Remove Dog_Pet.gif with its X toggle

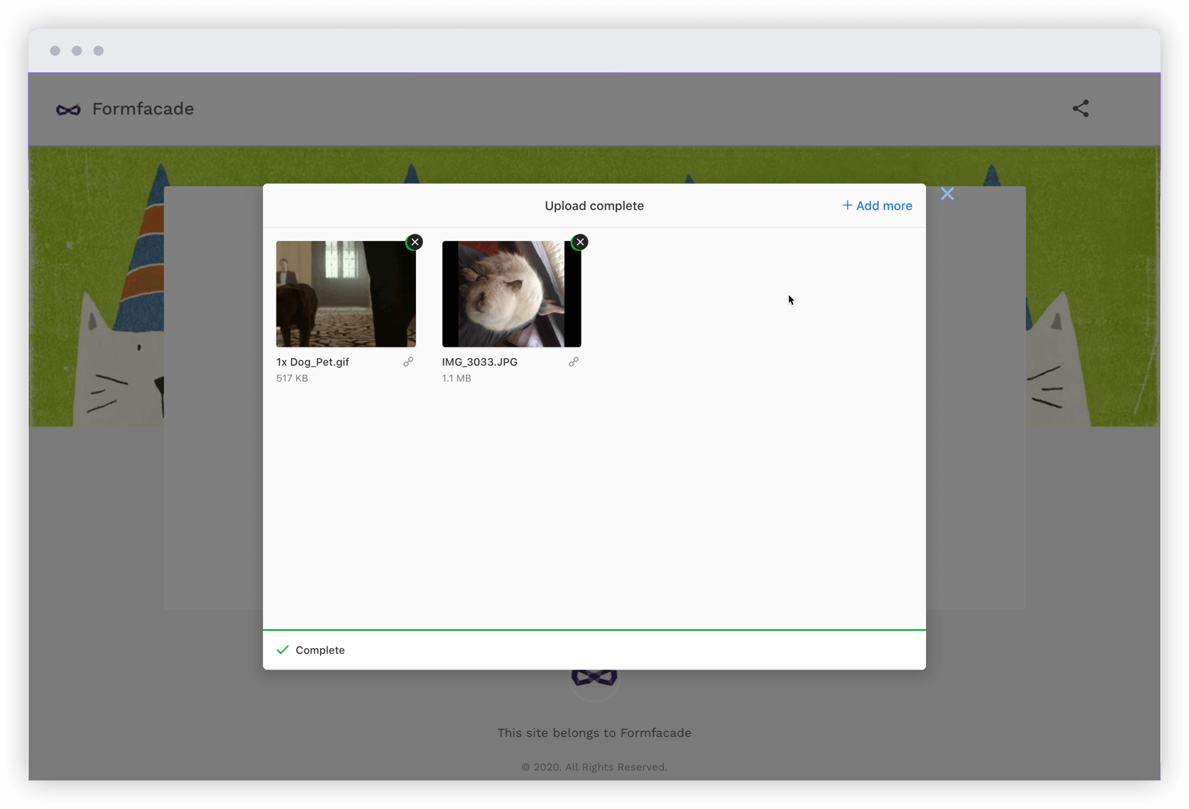click(x=415, y=242)
